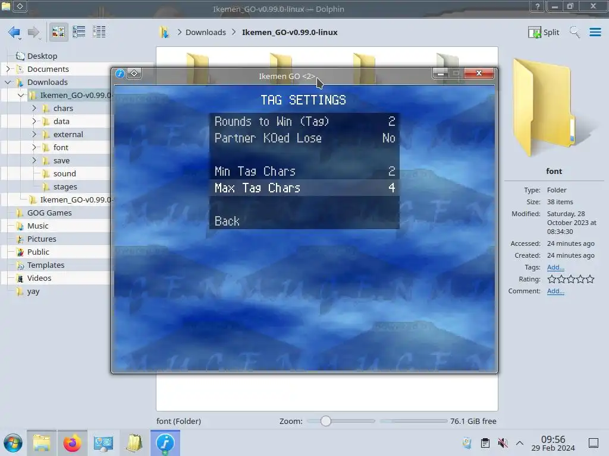
Task: Select Documents in the folder tree
Action: pyautogui.click(x=48, y=69)
